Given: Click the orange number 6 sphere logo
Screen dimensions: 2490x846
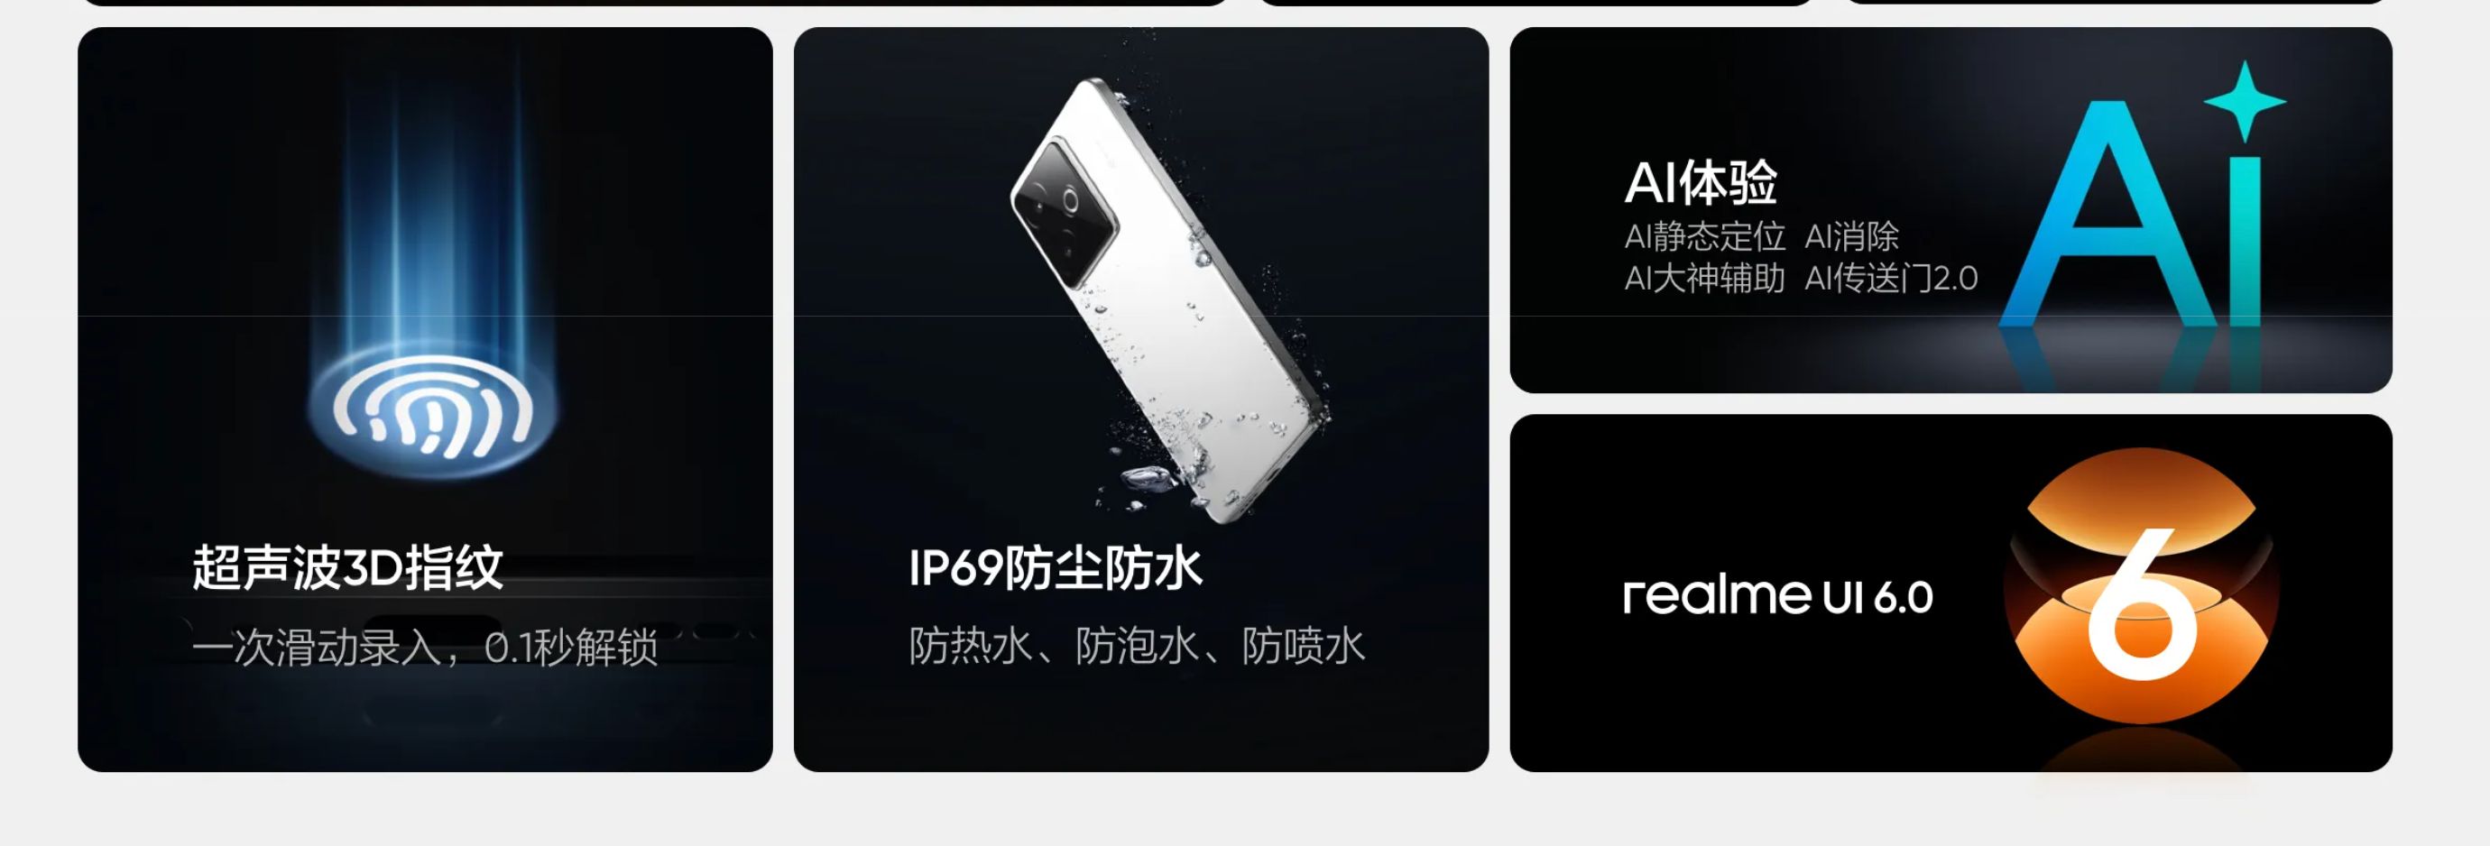Looking at the screenshot, I should [x=2141, y=586].
